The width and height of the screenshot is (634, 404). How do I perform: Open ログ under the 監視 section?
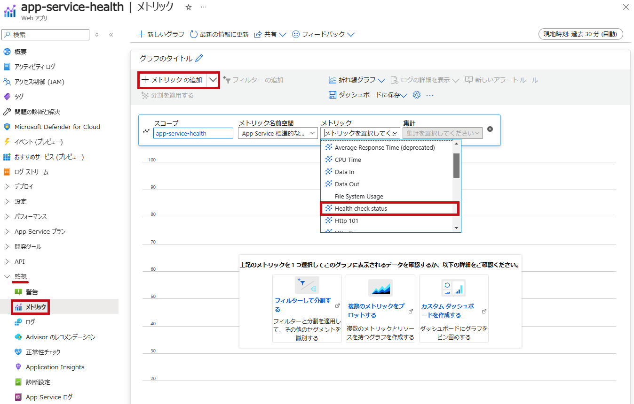click(30, 322)
